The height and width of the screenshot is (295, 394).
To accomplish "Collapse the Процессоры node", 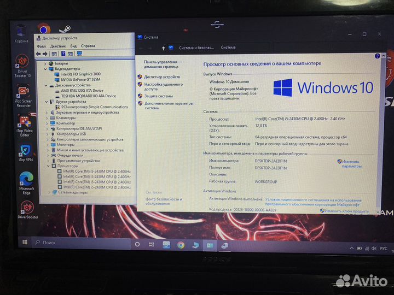I will 48,166.
